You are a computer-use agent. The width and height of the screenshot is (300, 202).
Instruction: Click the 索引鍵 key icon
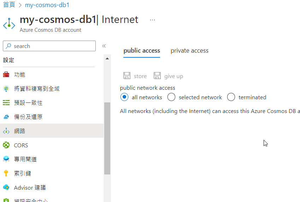(6, 173)
